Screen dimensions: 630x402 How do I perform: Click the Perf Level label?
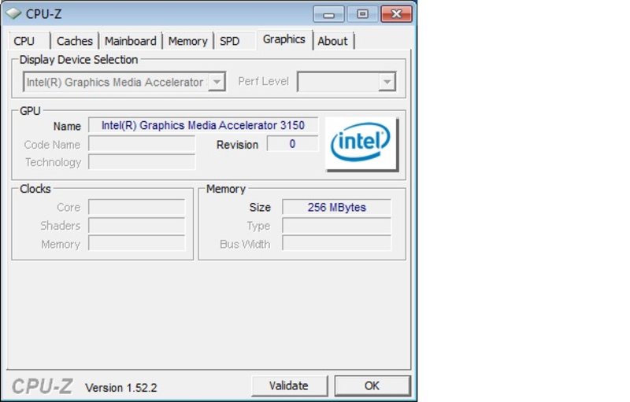point(264,82)
